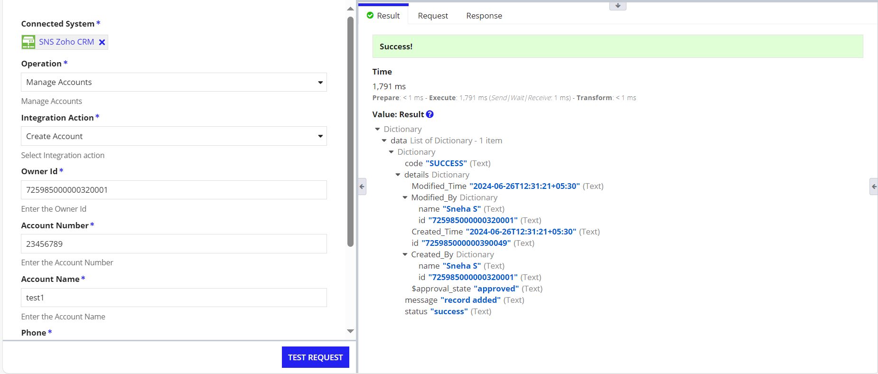Collapse the details Dictionary node

[398, 175]
